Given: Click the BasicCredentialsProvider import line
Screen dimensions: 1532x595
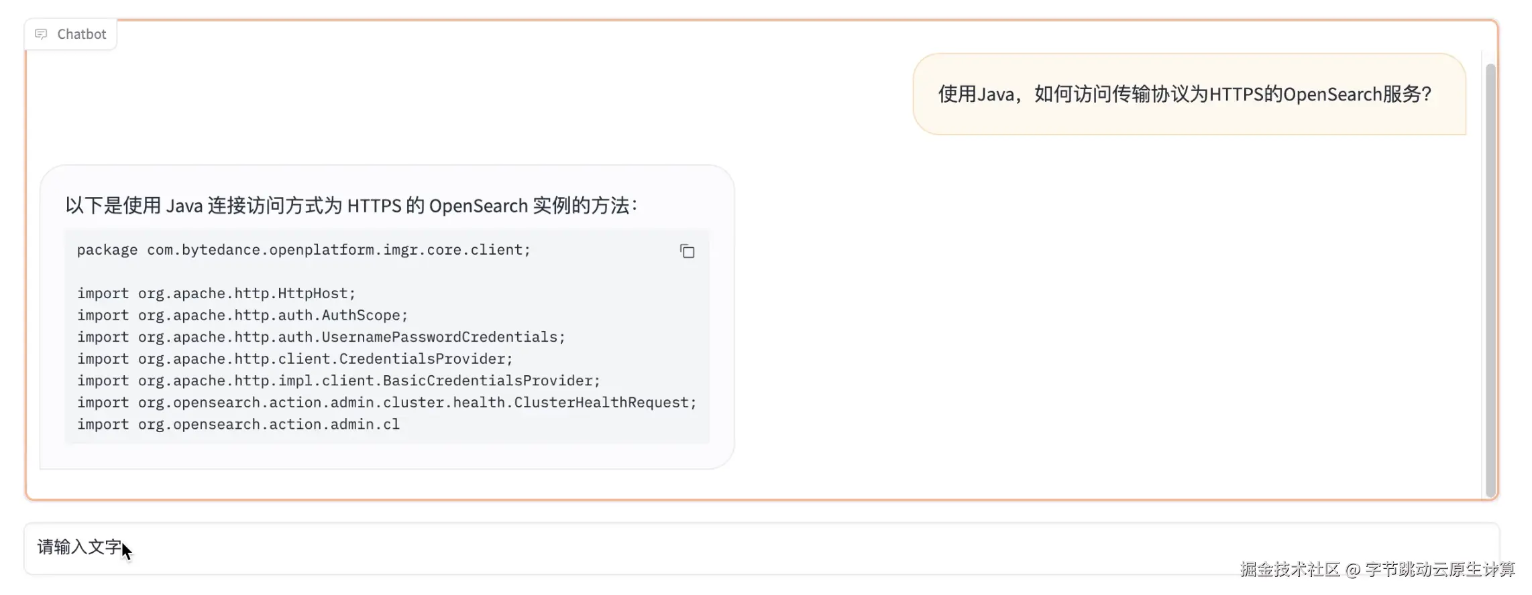Looking at the screenshot, I should 338,381.
